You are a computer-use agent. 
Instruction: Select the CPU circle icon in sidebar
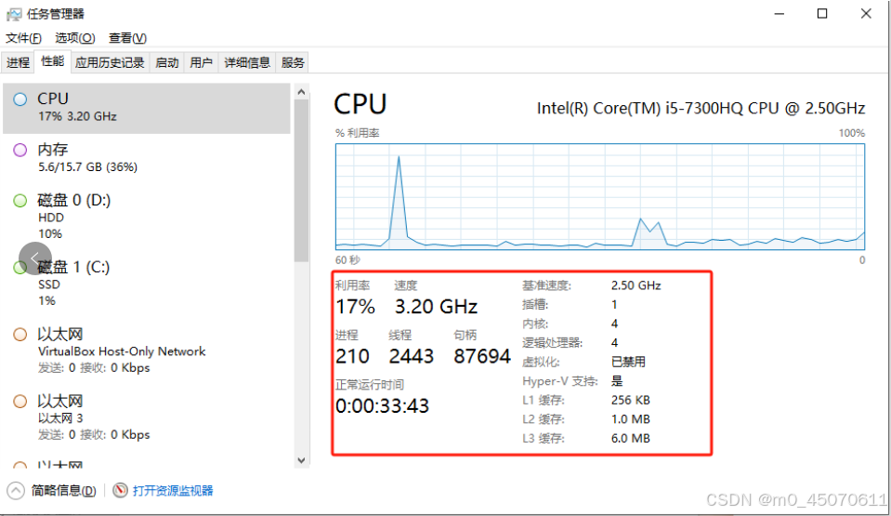click(x=20, y=99)
